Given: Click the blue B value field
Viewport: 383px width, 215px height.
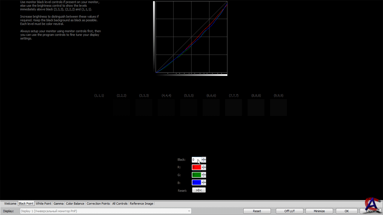Looking at the screenshot, I should point(196,183).
